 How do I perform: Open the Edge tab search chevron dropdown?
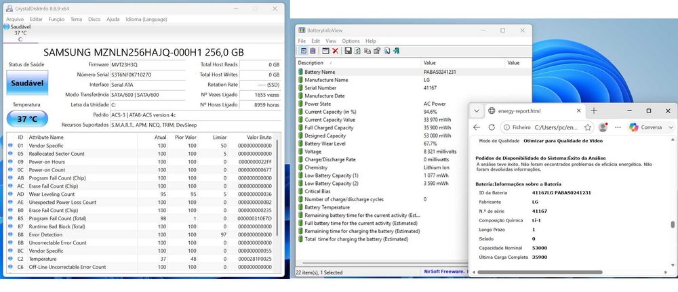pyautogui.click(x=477, y=111)
